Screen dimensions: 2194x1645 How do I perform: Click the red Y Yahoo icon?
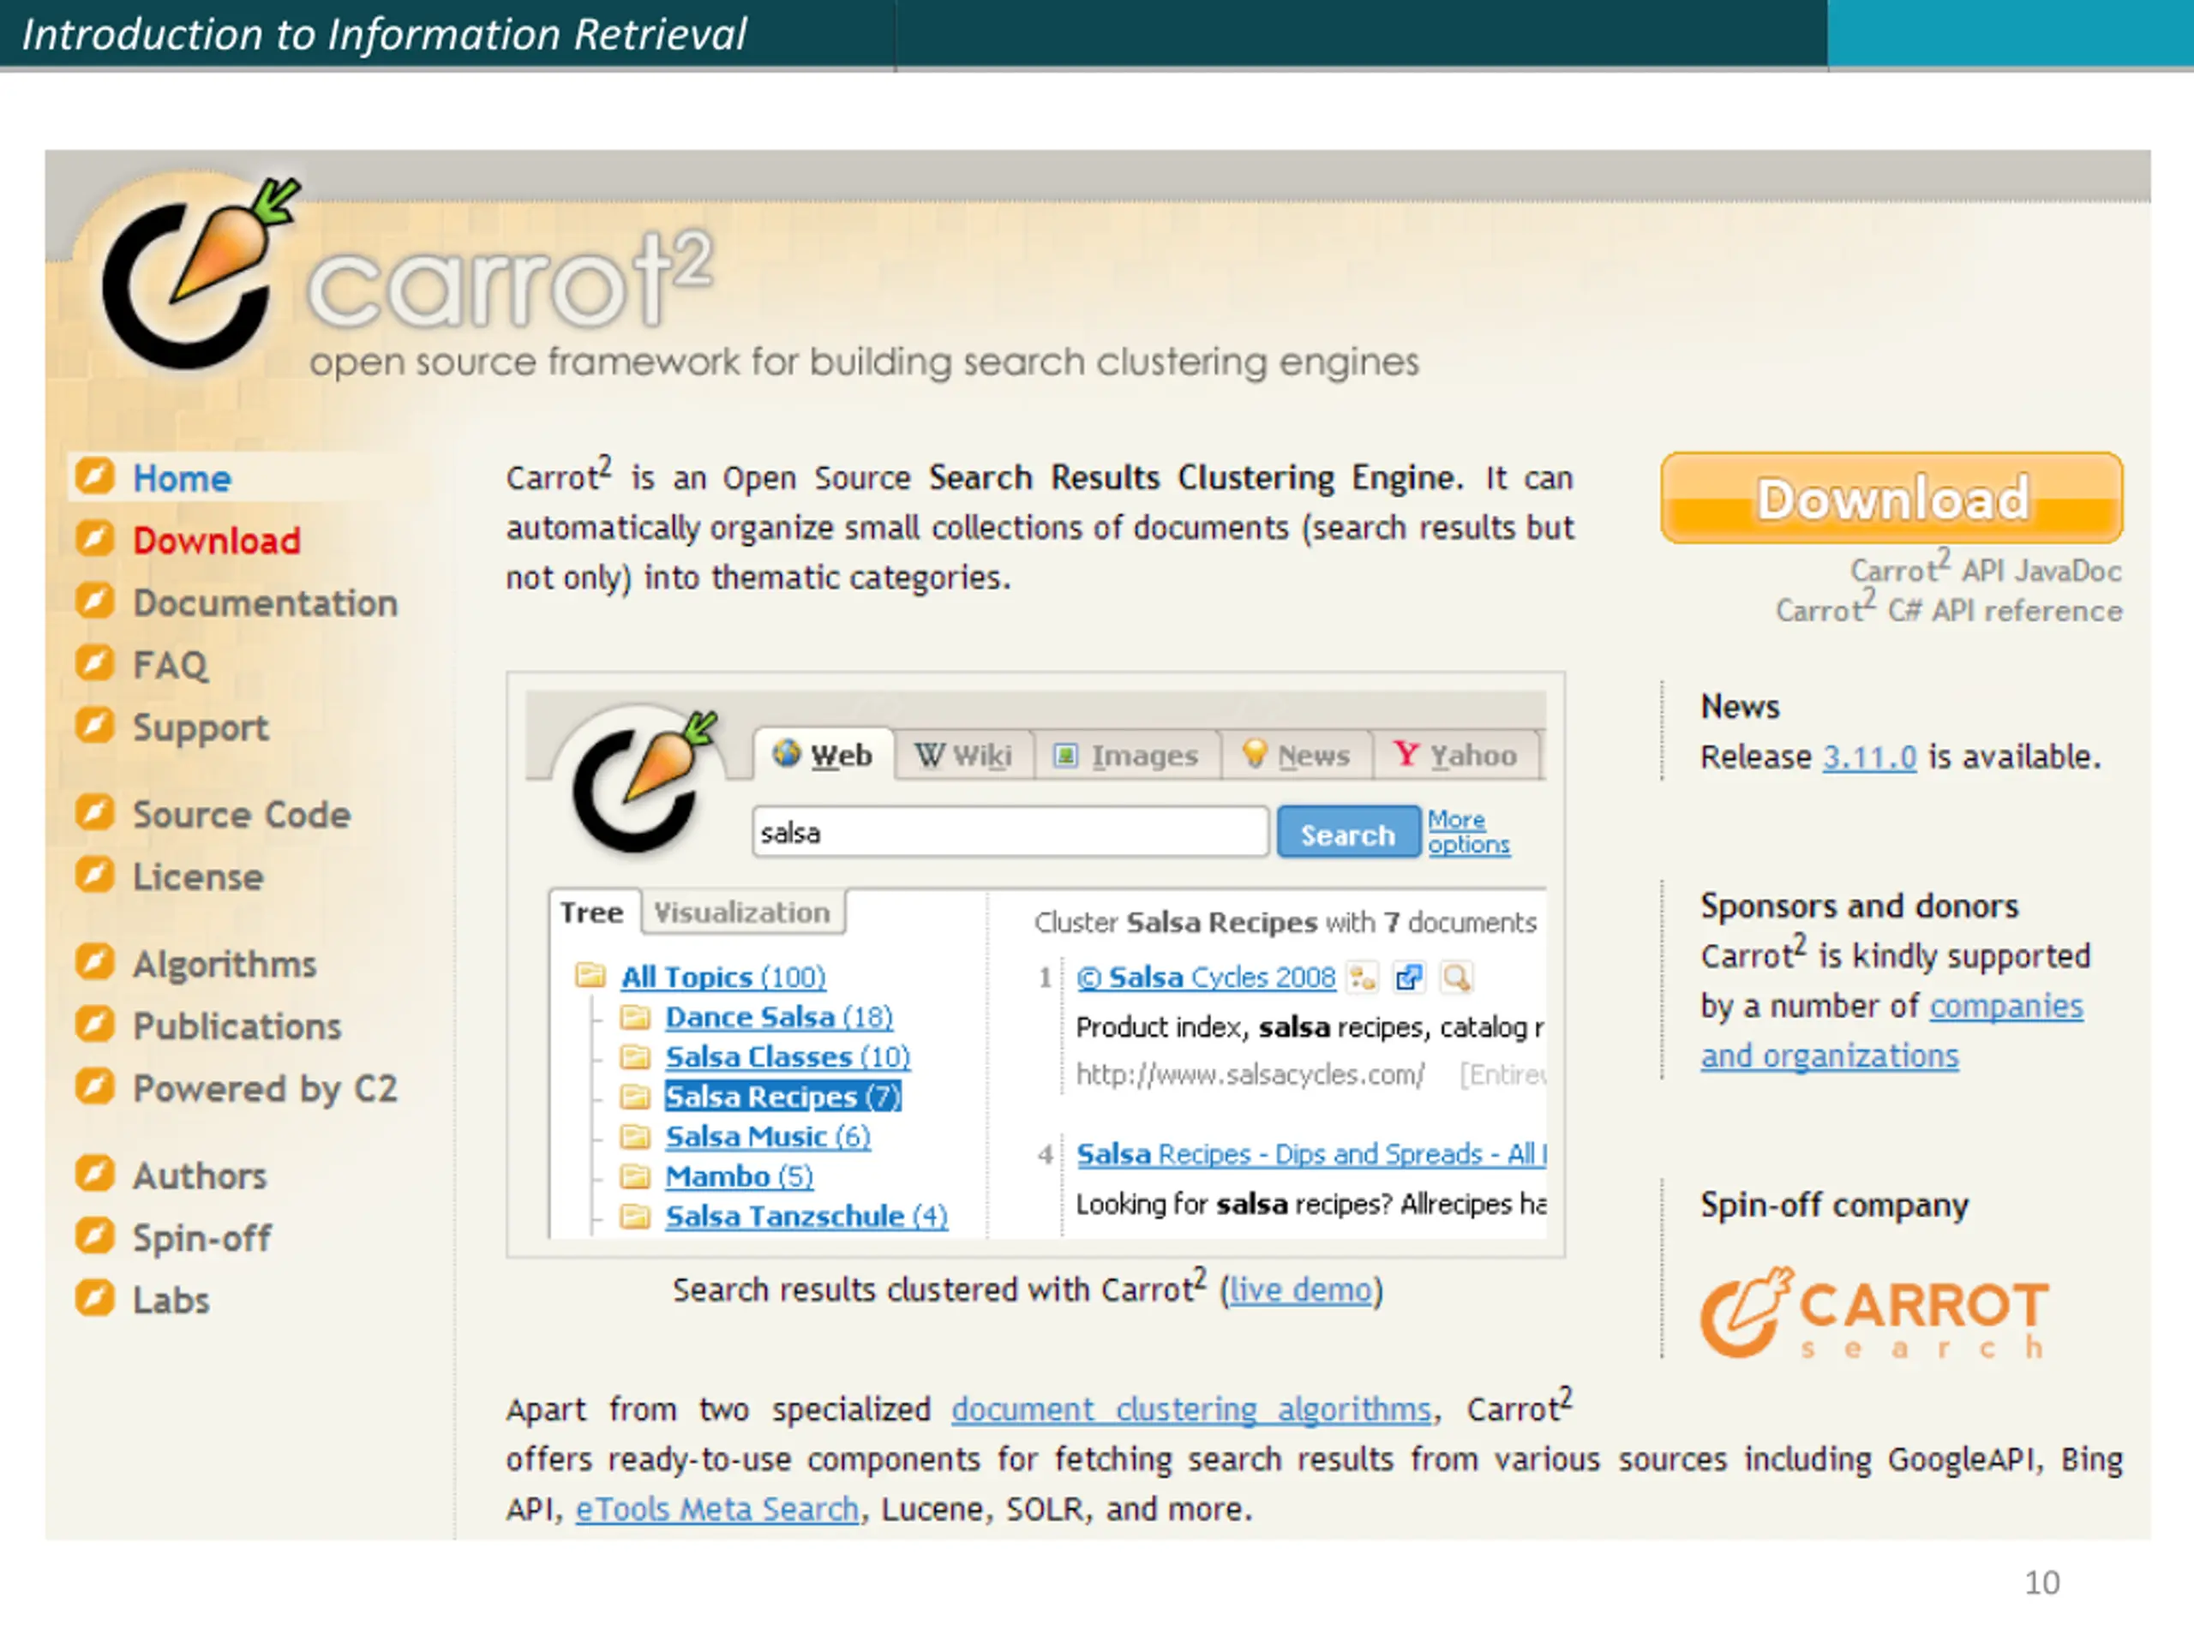(1406, 755)
